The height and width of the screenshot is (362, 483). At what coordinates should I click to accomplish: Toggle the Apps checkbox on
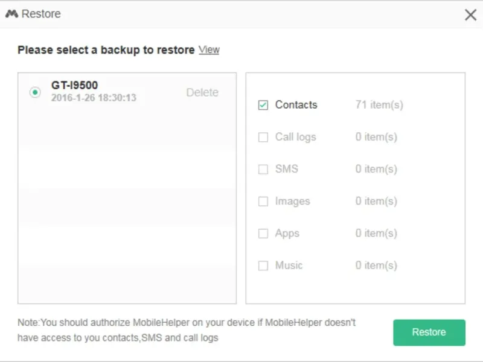(263, 233)
